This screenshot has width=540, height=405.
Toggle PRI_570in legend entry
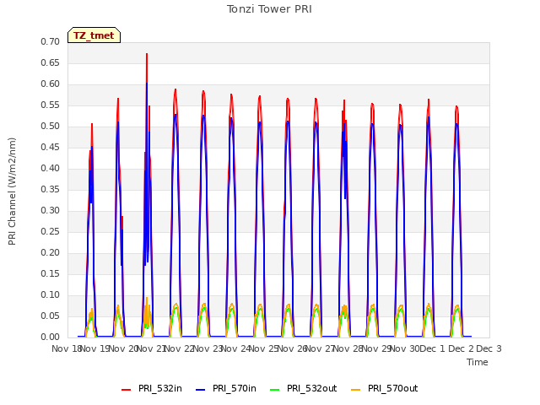pos(226,388)
